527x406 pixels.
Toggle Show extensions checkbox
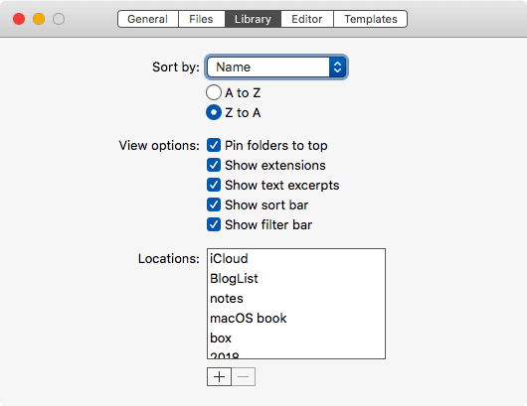tap(214, 165)
